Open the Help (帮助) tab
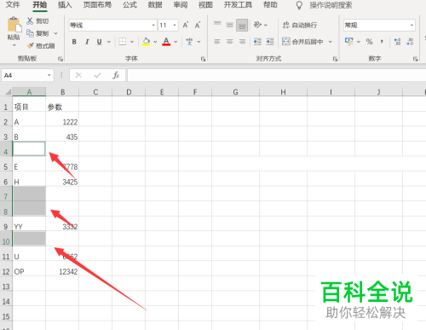Screen dimensions: 426x330 tap(270, 5)
